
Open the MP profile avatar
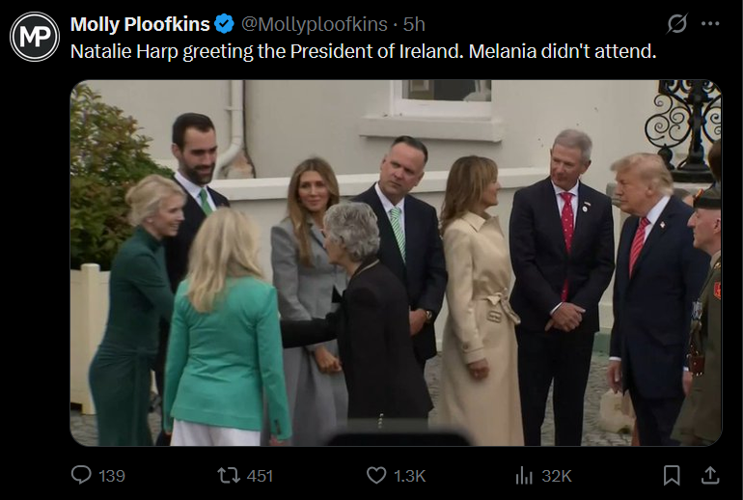pos(35,37)
